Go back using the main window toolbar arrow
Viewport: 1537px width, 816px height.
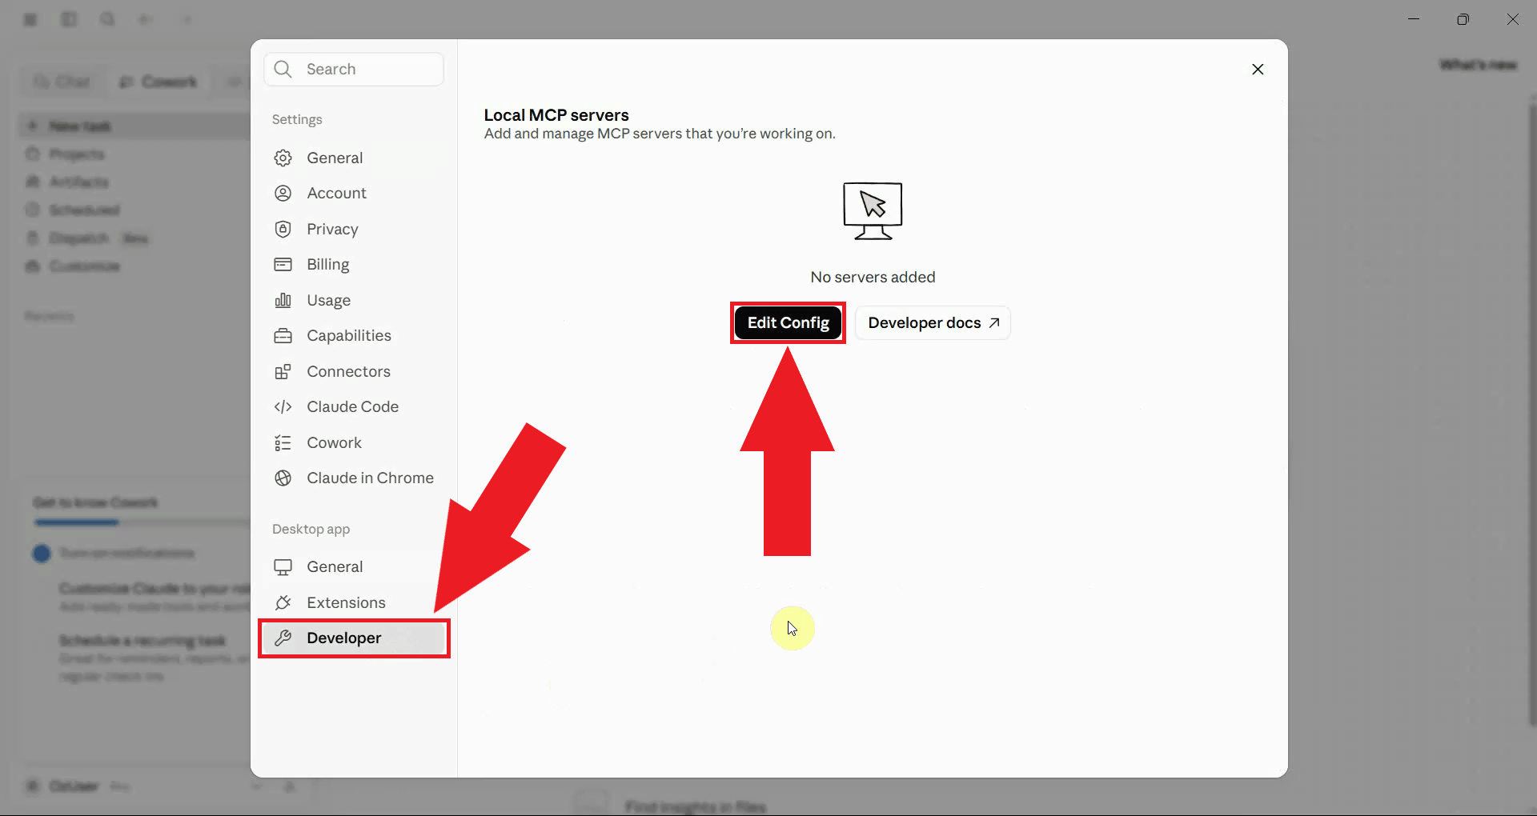146,19
